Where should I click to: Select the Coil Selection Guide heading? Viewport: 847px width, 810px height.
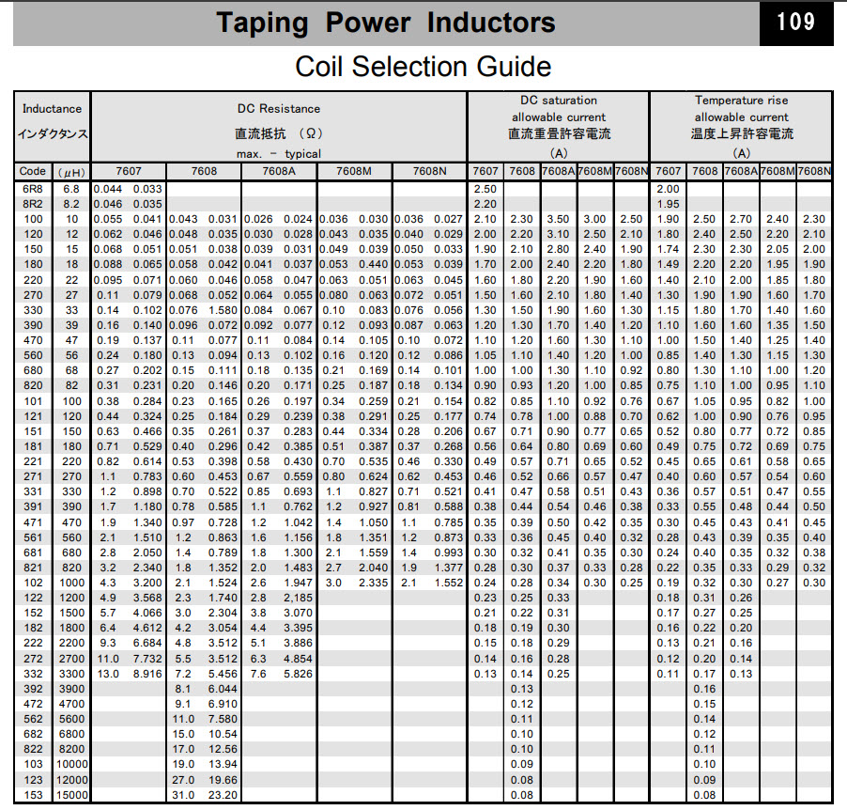pos(423,67)
